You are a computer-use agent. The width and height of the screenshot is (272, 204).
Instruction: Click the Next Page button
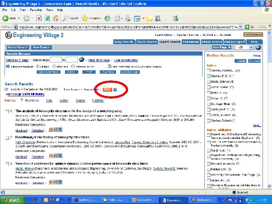222,47
